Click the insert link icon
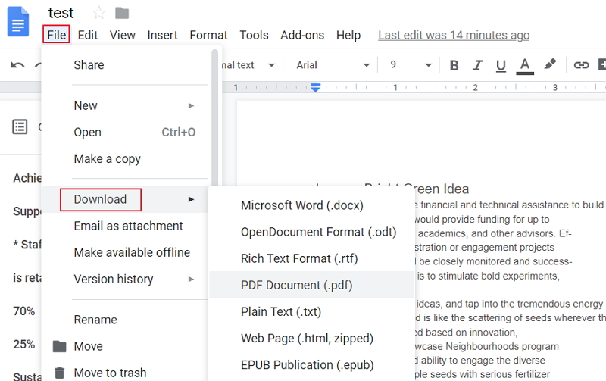 (581, 65)
